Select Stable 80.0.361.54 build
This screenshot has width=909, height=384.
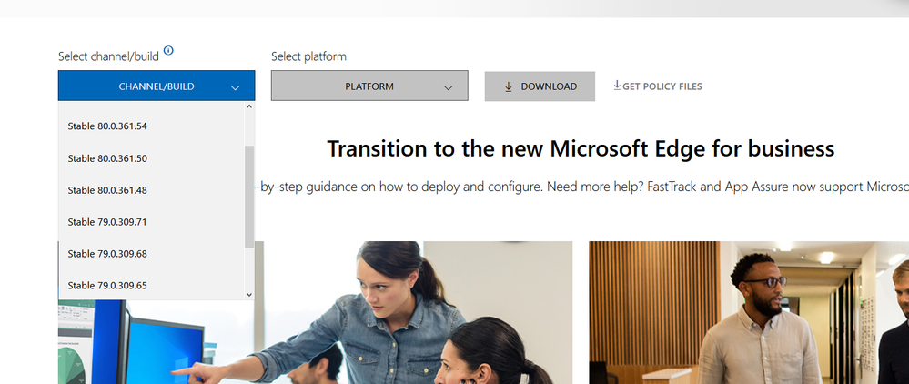click(151, 126)
